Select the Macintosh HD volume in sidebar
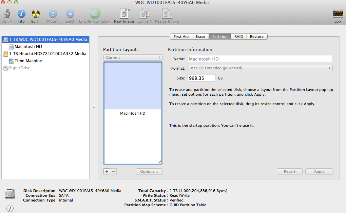This screenshot has width=346, height=213. (x=45, y=47)
